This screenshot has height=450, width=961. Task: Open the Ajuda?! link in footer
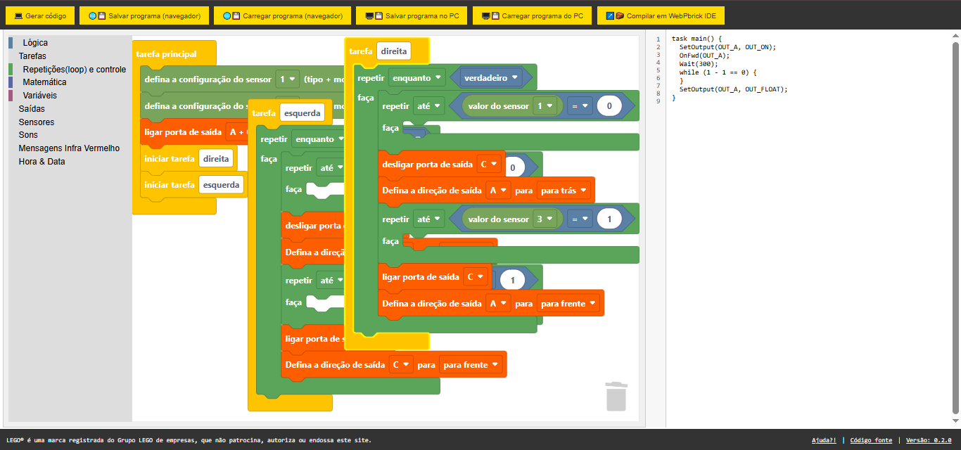pos(824,440)
